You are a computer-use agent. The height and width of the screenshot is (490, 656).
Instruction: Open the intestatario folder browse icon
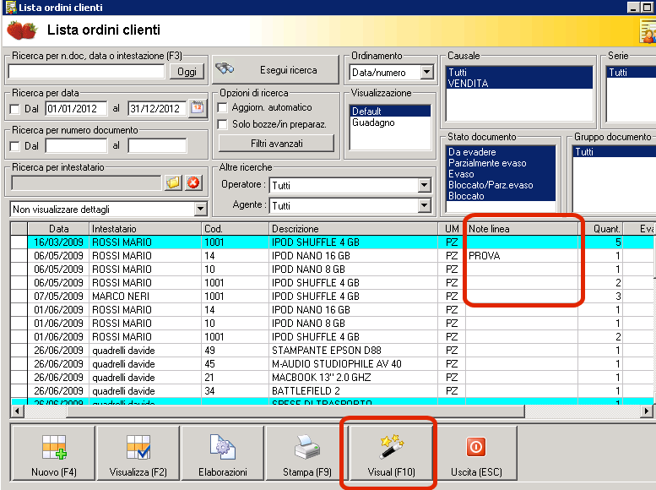pos(173,182)
